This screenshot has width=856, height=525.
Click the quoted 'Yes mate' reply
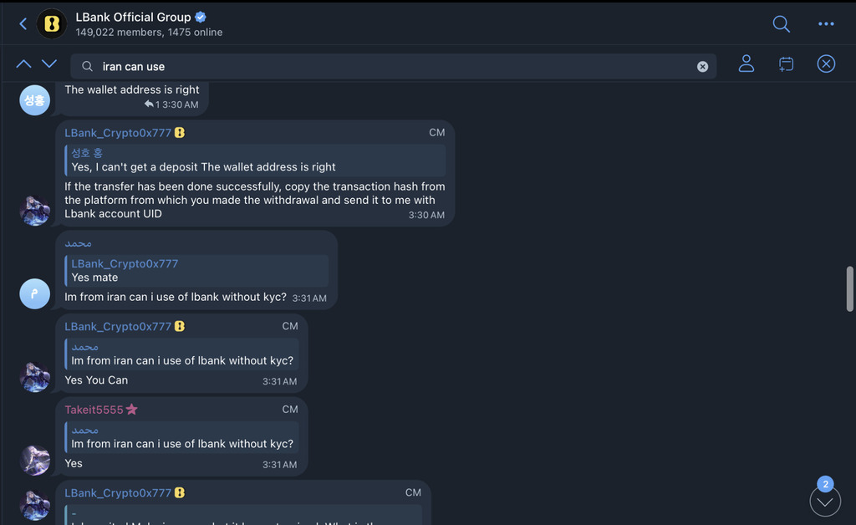[196, 271]
